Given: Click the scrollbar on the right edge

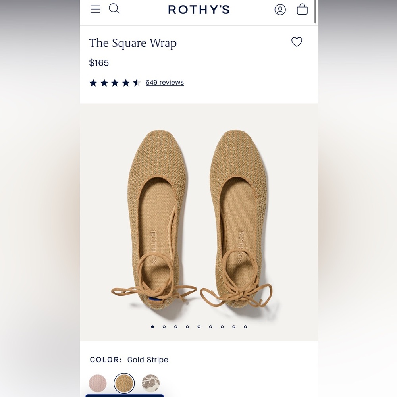Looking at the screenshot, I should (316, 12).
